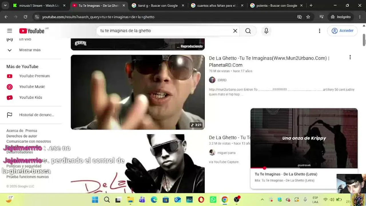Follow the Acerca de footer link

tap(15, 131)
